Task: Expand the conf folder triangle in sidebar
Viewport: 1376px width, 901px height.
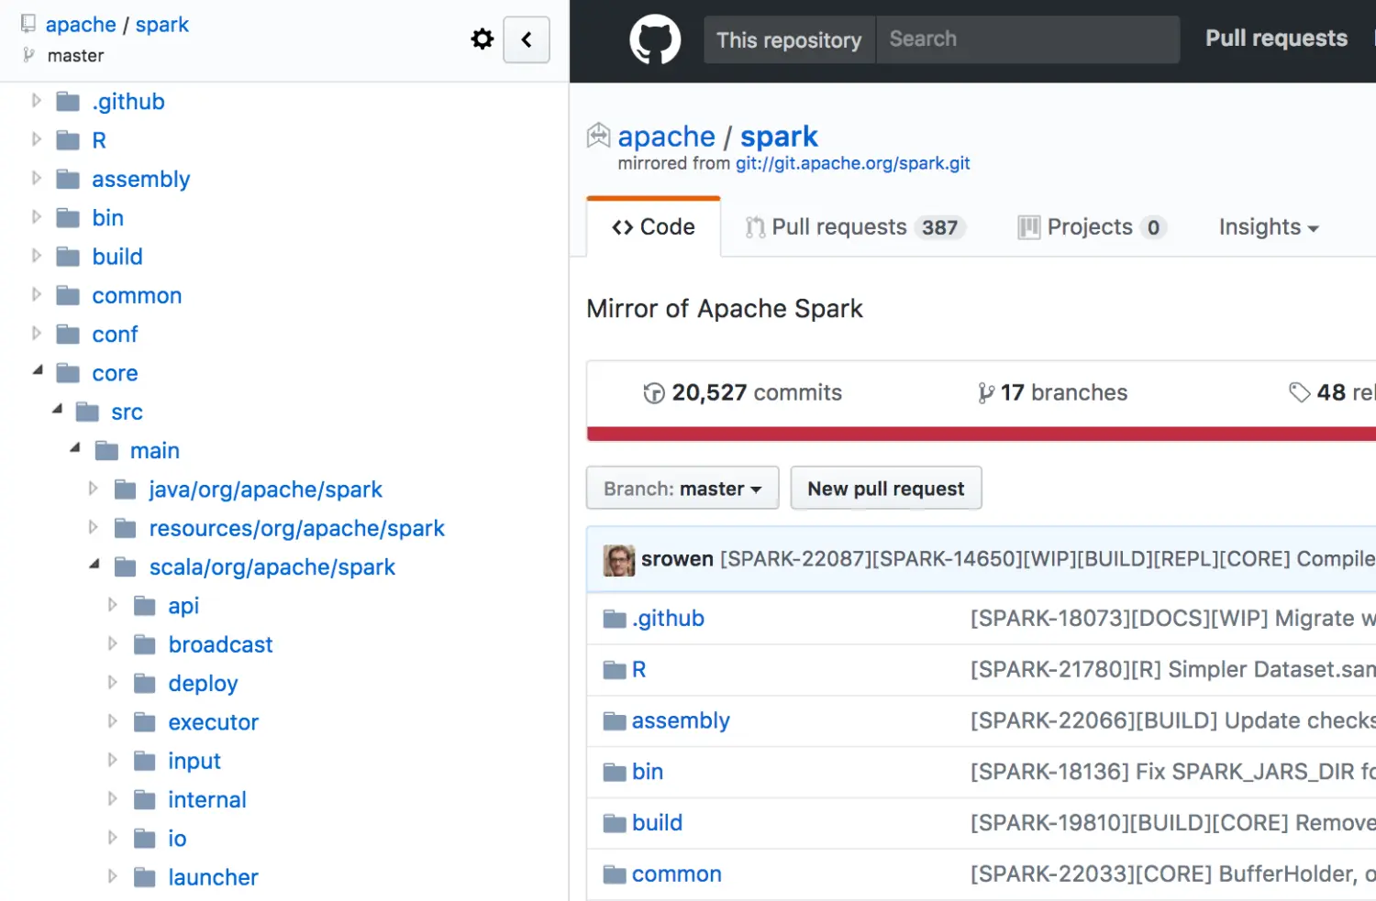Action: click(37, 333)
